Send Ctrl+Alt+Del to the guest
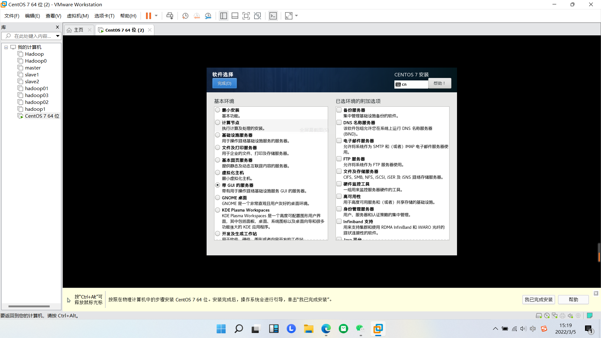Screen dimensions: 601x338 pos(170,16)
